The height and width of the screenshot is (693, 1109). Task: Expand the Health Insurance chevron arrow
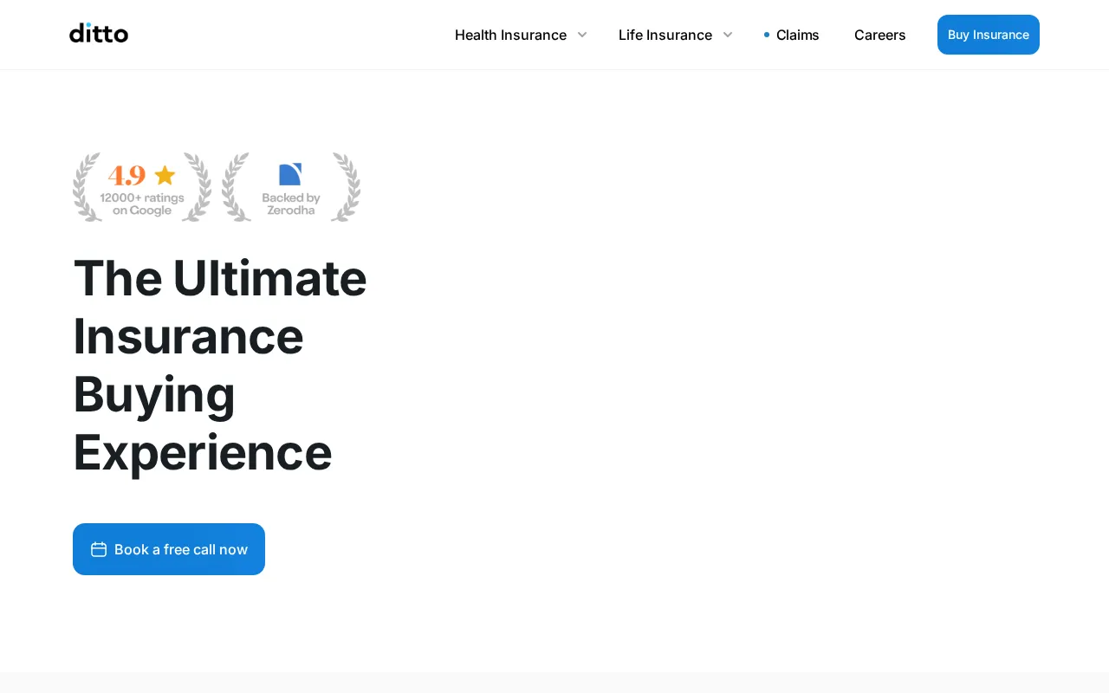pyautogui.click(x=582, y=35)
